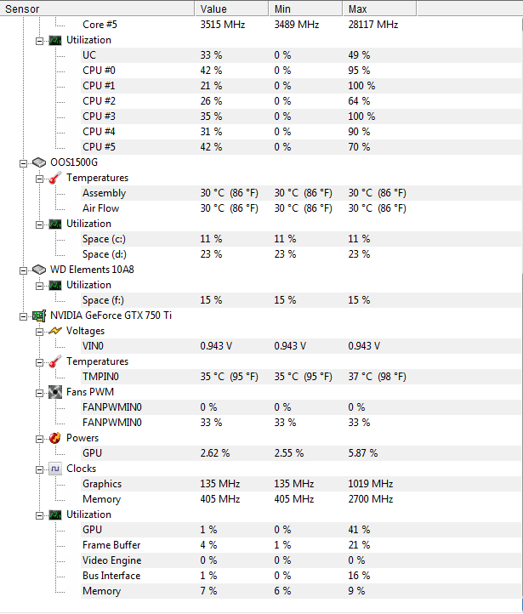The image size is (523, 614).
Task: Collapse the Fans PWM section
Action: coord(39,393)
